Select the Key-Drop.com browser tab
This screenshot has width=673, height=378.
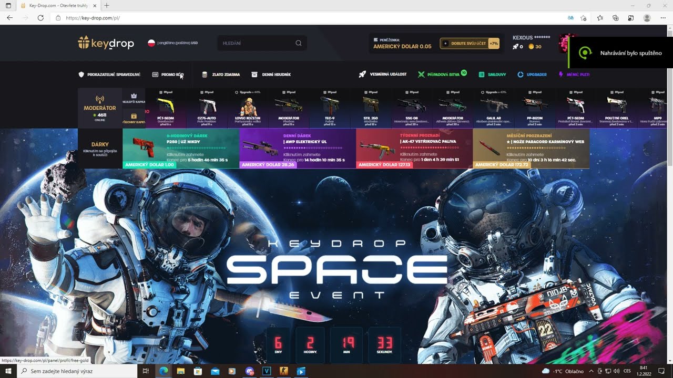(58, 5)
